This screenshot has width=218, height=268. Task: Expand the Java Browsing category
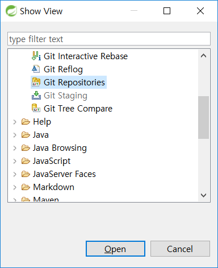[x=15, y=148]
